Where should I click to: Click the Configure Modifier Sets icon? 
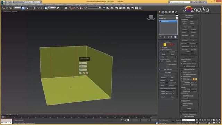pyautogui.click(x=175, y=37)
